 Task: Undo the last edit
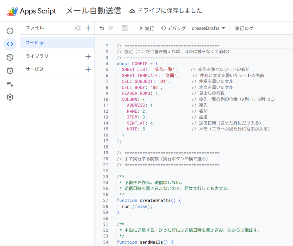102,28
